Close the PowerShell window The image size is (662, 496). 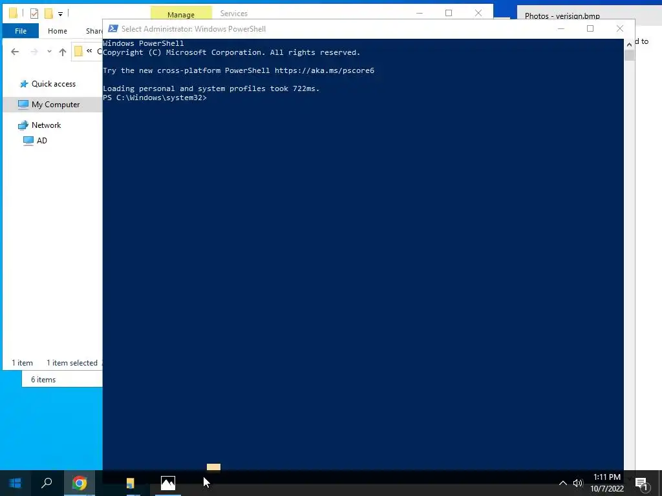click(x=620, y=28)
